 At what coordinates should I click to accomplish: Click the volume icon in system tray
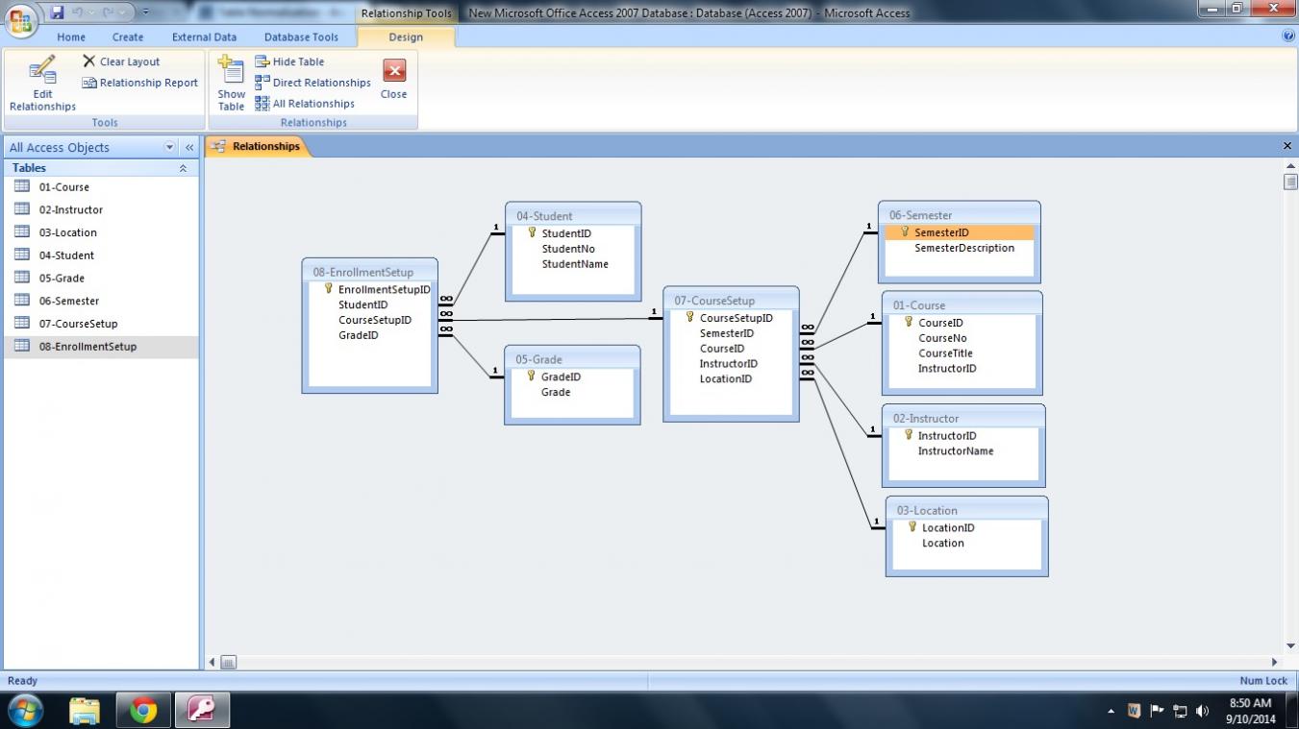point(1202,711)
